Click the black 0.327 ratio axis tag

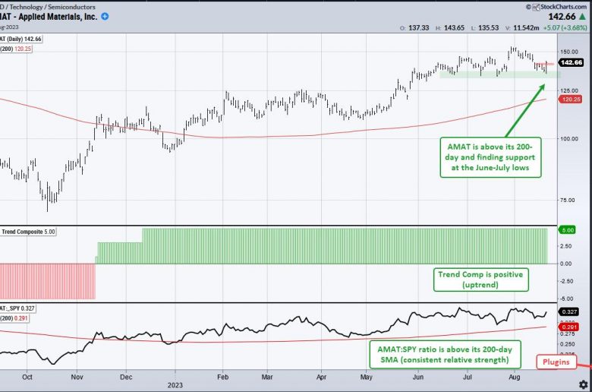pos(569,312)
